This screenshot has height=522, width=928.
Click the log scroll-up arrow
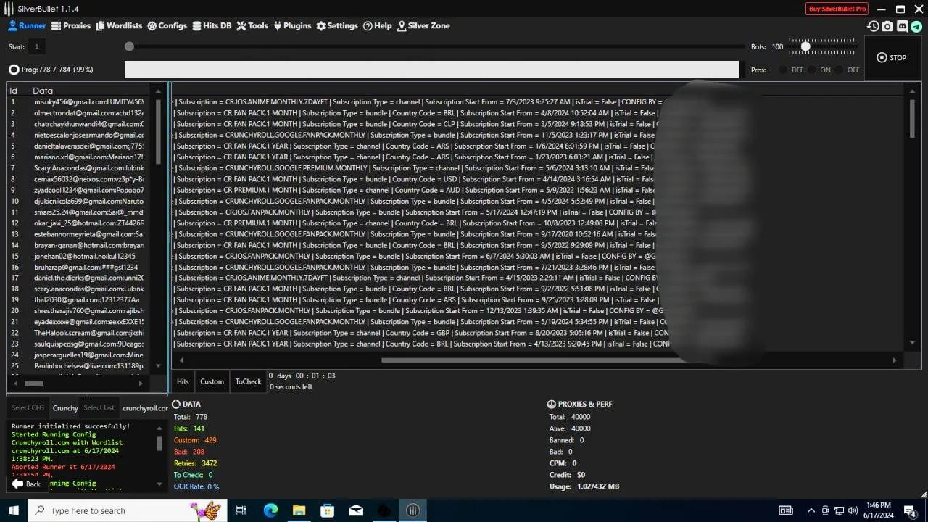pos(159,427)
